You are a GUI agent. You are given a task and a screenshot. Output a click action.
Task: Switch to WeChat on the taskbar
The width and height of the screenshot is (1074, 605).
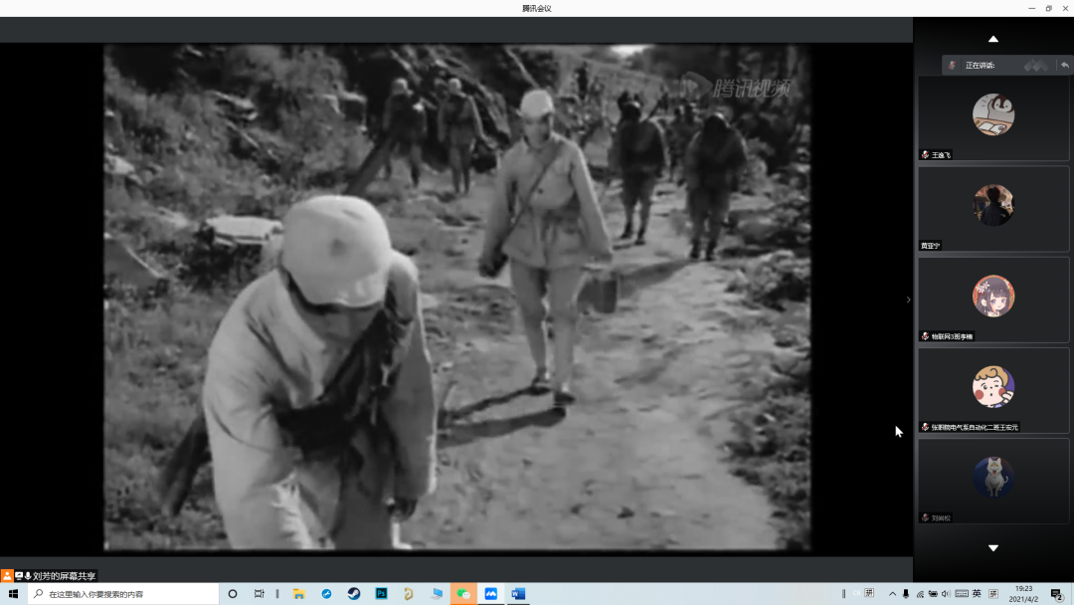tap(463, 594)
